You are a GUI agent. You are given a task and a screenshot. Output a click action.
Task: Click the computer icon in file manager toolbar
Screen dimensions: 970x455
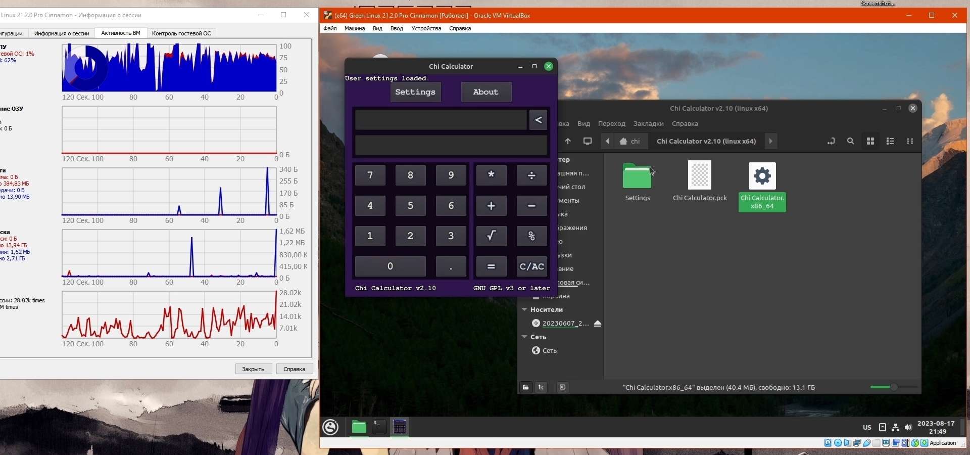(588, 142)
